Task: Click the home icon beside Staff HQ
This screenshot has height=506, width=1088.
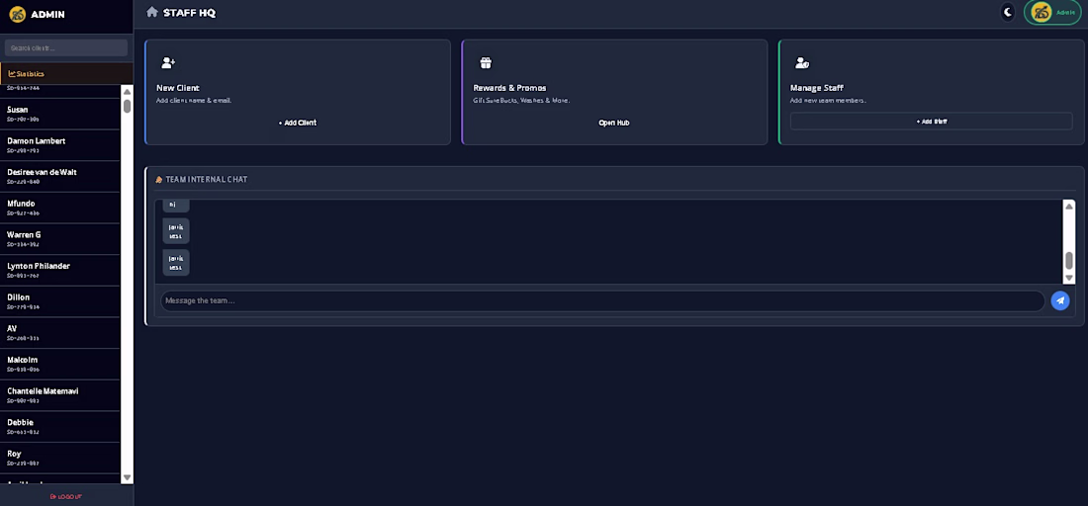Action: [152, 12]
